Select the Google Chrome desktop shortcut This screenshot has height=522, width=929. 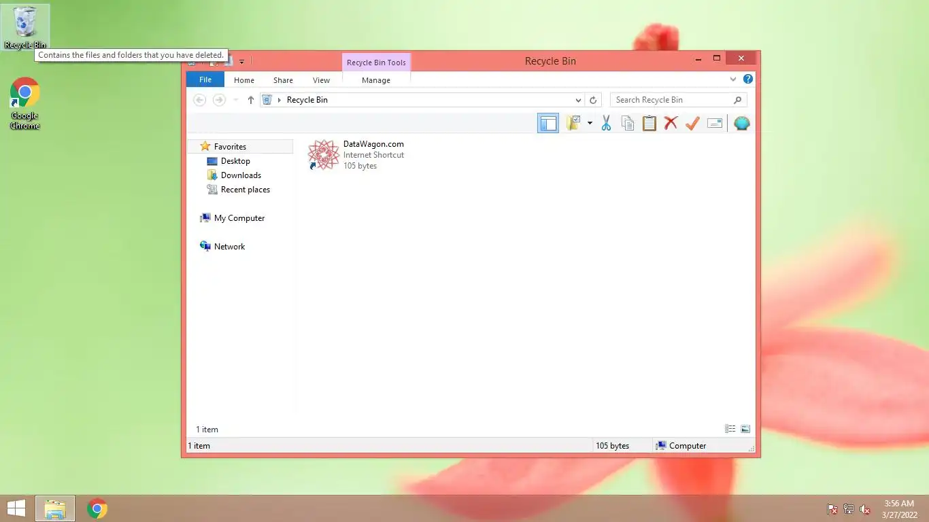[24, 103]
